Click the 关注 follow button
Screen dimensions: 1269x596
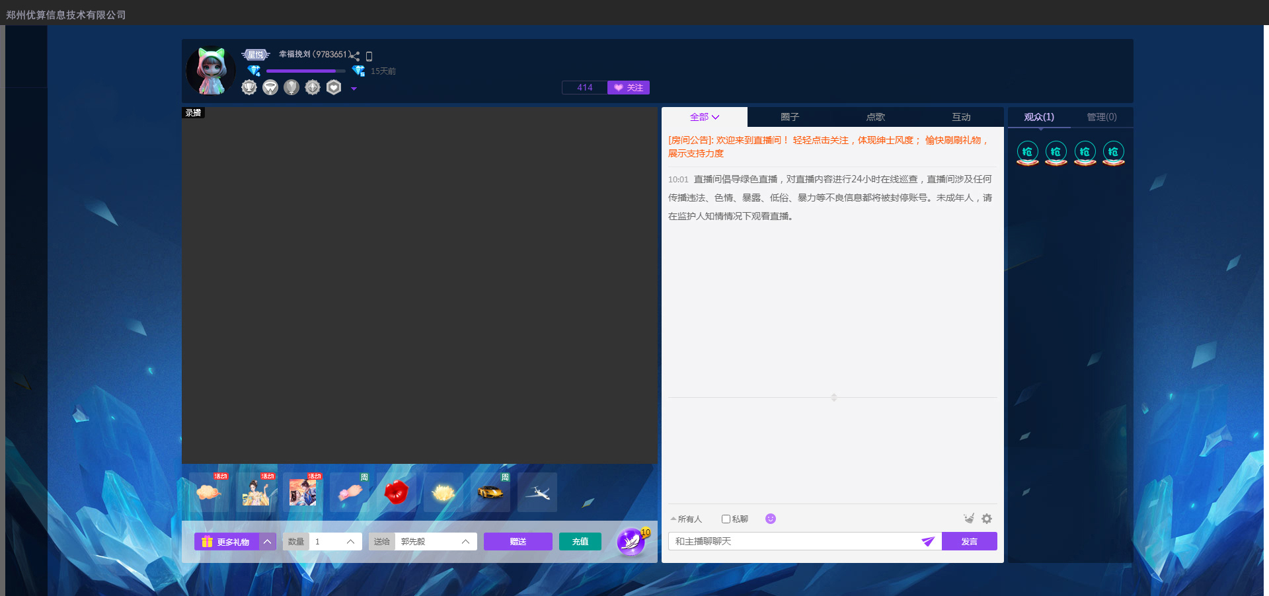tap(629, 88)
